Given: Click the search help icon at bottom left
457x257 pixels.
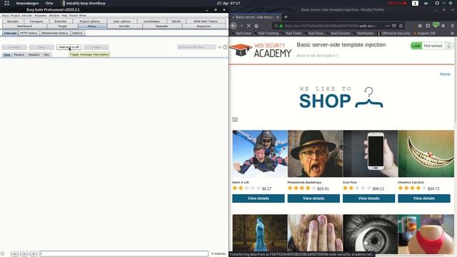Looking at the screenshot, I should 2,254.
